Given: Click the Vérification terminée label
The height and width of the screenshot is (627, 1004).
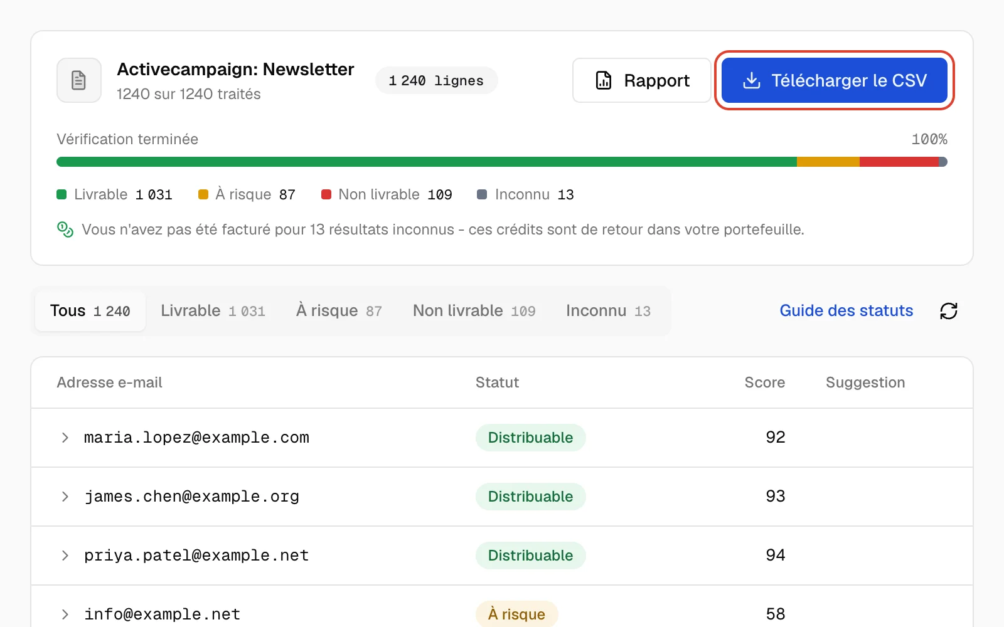Looking at the screenshot, I should click(x=127, y=139).
